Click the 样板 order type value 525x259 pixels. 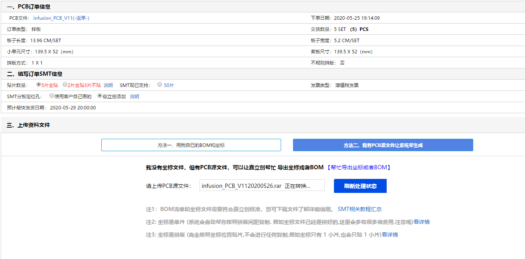(x=36, y=29)
